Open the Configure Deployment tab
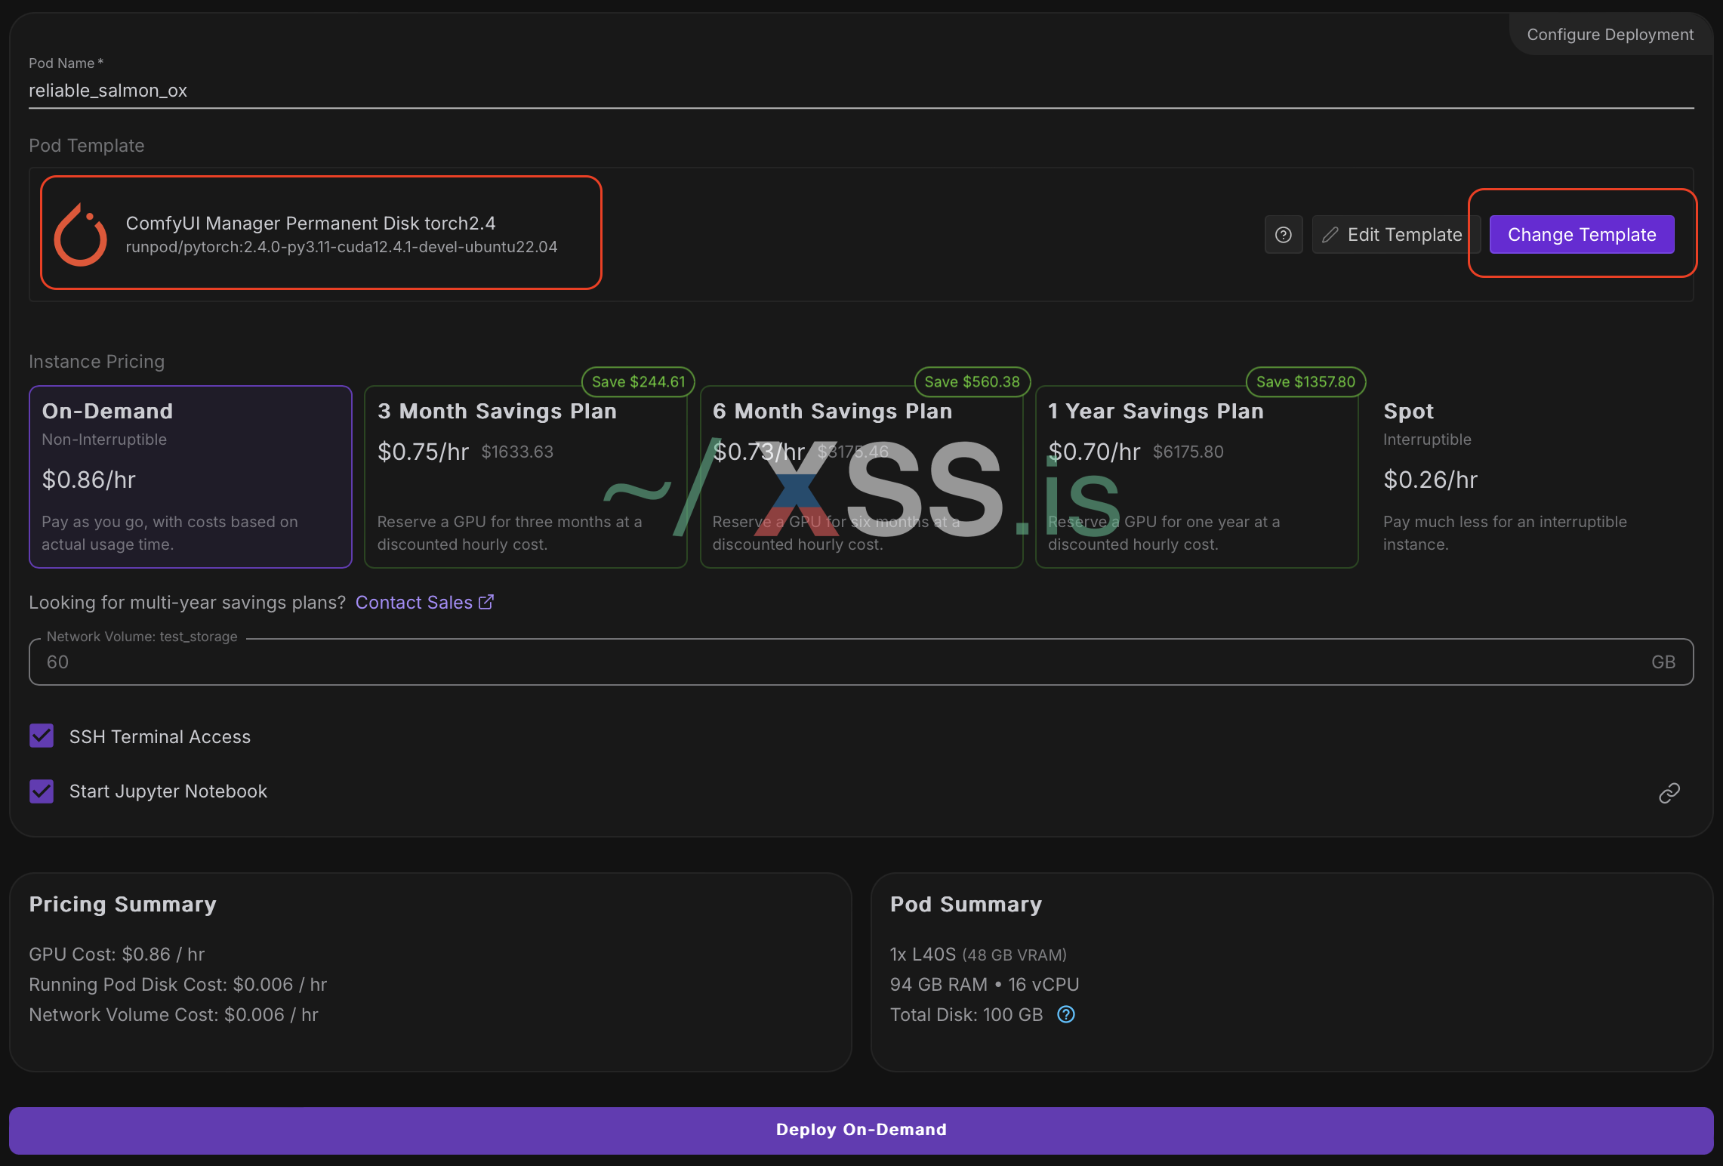The image size is (1723, 1166). [1610, 35]
